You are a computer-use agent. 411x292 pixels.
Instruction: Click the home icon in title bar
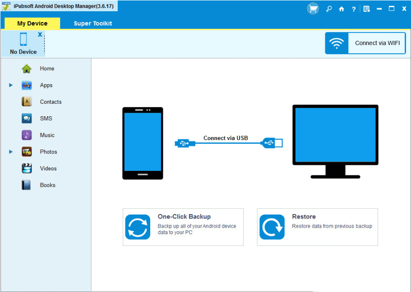[x=342, y=9]
